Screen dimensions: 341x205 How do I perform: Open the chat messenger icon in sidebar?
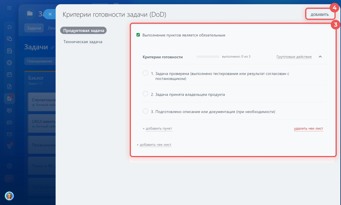(x=9, y=39)
